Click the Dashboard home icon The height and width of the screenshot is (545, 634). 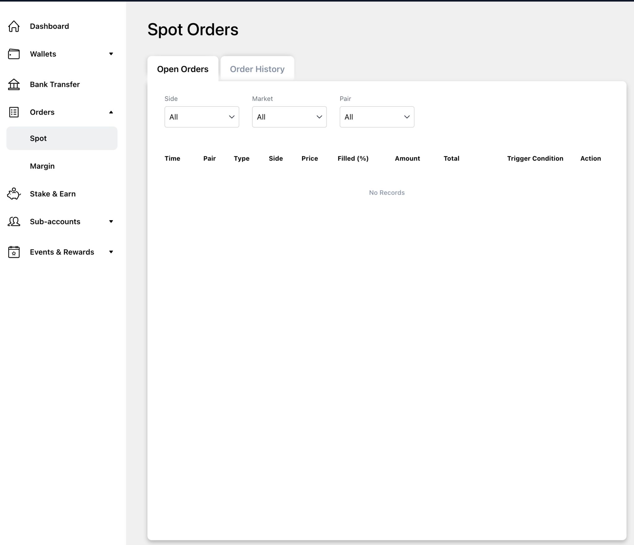coord(14,26)
